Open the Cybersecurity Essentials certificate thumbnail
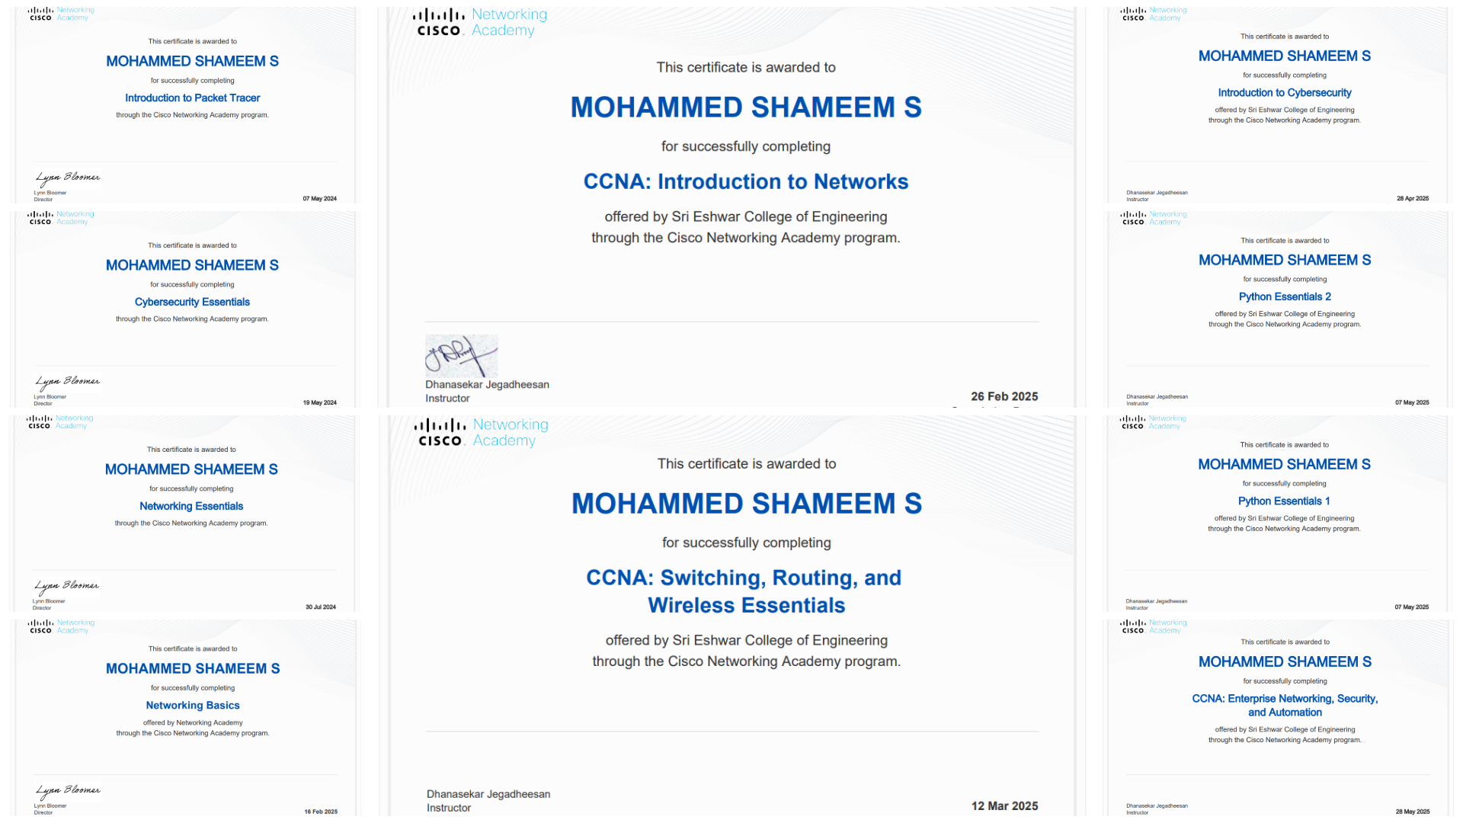The image size is (1463, 823). click(185, 309)
